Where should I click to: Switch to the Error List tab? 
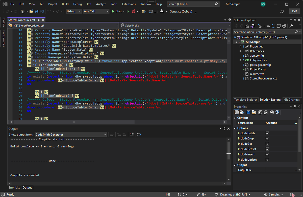14,188
